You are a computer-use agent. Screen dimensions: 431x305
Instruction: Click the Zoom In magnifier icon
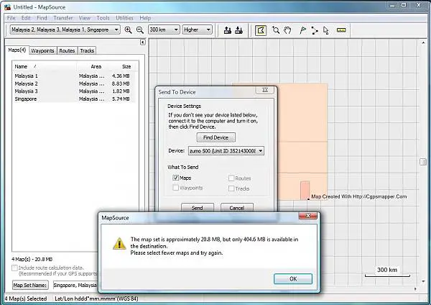(x=128, y=29)
